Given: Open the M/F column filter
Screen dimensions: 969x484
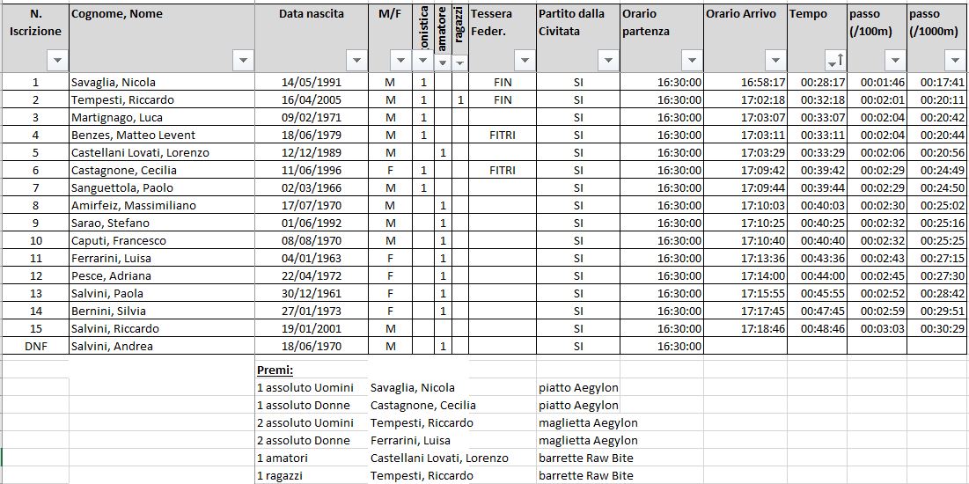Looking at the screenshot, I should tap(400, 61).
